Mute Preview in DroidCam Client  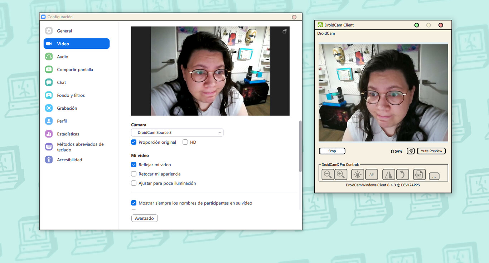pyautogui.click(x=431, y=151)
